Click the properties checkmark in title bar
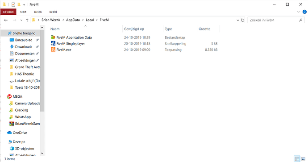Viewport: 308px width, 162px height. click(13, 4)
